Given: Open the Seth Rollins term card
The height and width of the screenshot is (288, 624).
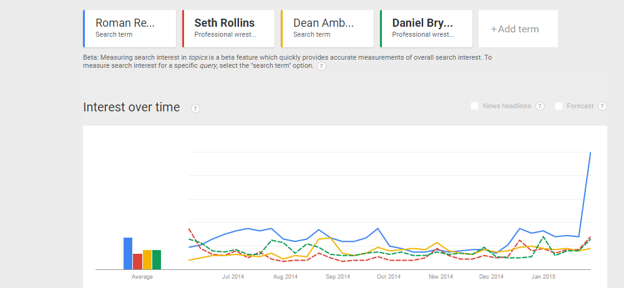Looking at the screenshot, I should point(228,29).
